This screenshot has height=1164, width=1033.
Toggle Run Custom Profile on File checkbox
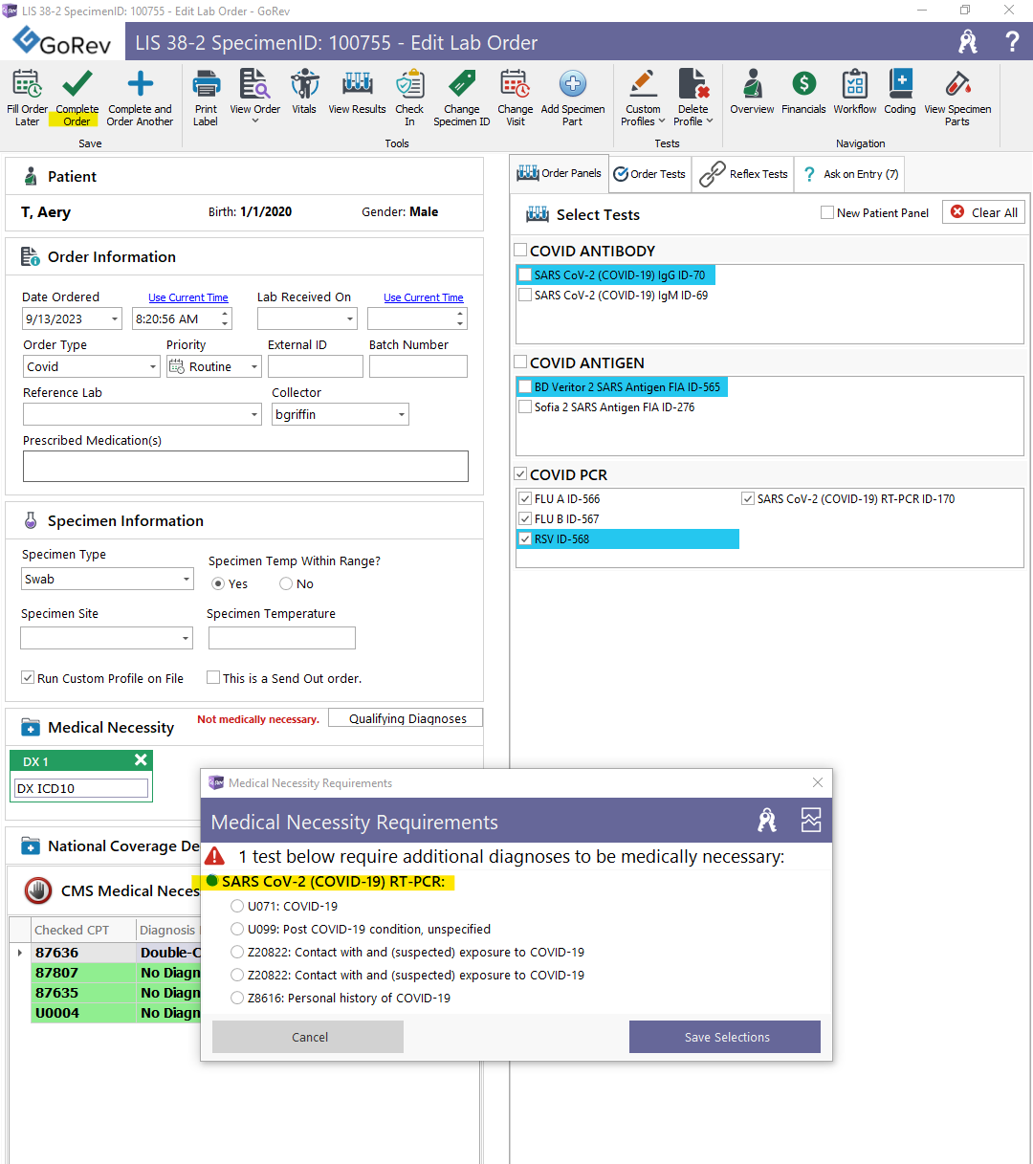click(28, 677)
